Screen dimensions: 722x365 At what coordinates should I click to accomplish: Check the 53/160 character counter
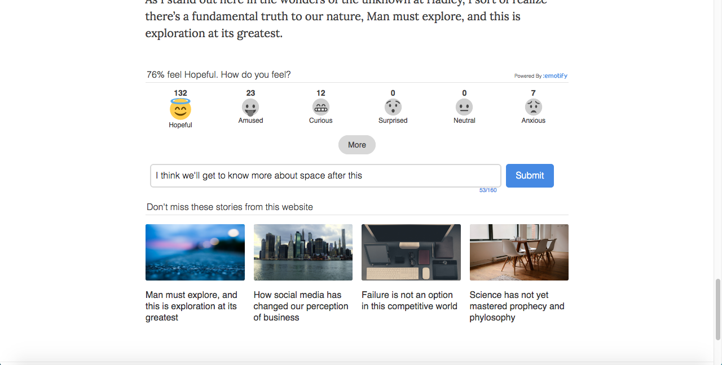click(x=487, y=190)
